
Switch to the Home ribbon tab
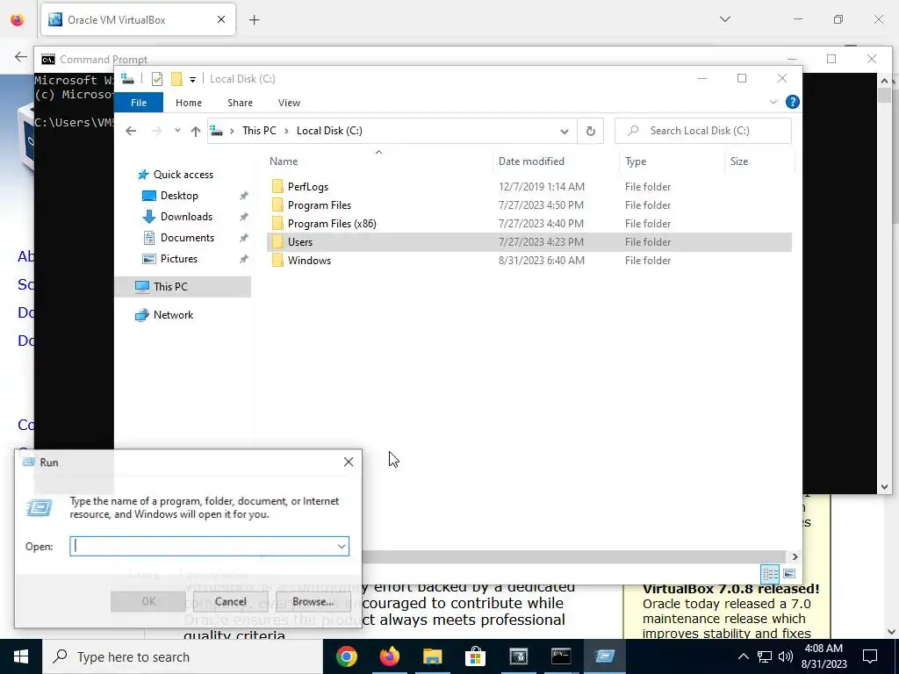tap(189, 103)
